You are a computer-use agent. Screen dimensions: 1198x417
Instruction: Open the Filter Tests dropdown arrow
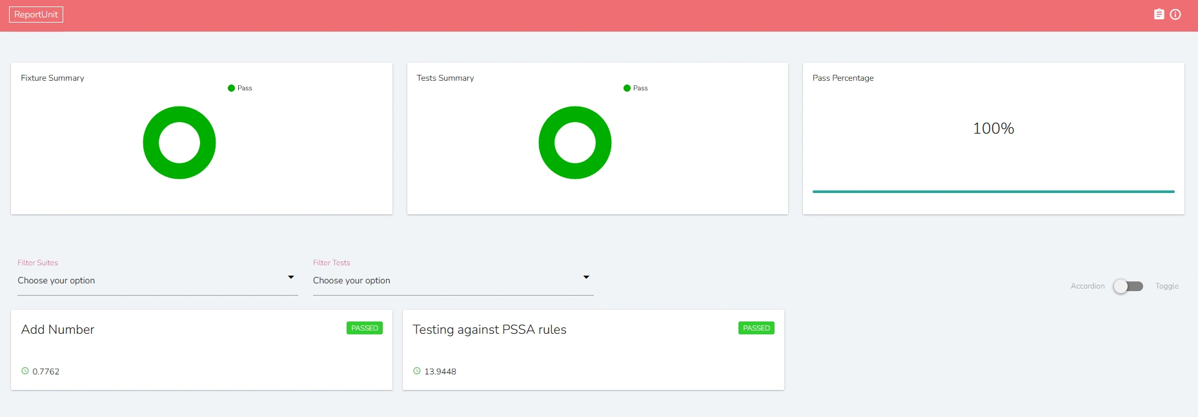[586, 277]
